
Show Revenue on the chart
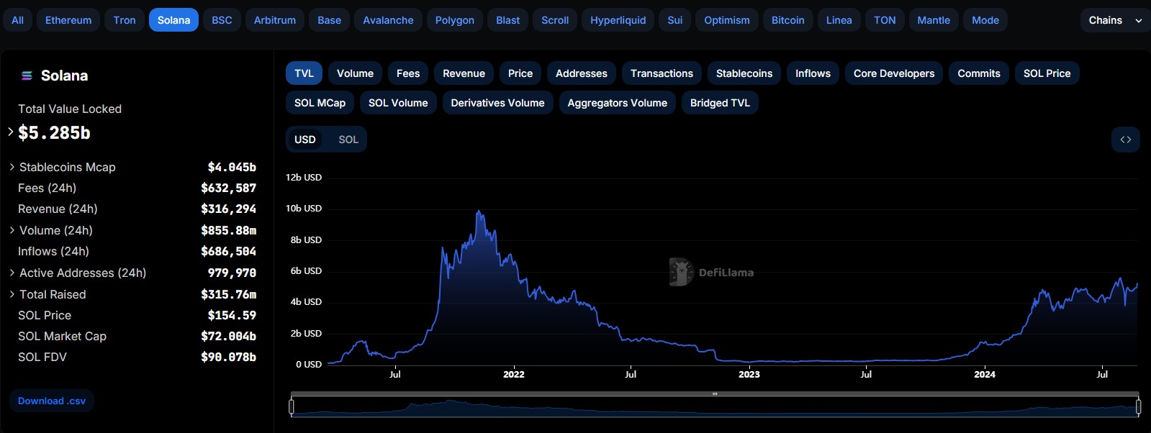pyautogui.click(x=464, y=73)
